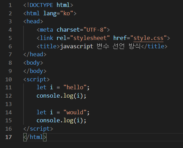Click line number 9 in the gutter
183x148 pixels.
tap(10, 71)
